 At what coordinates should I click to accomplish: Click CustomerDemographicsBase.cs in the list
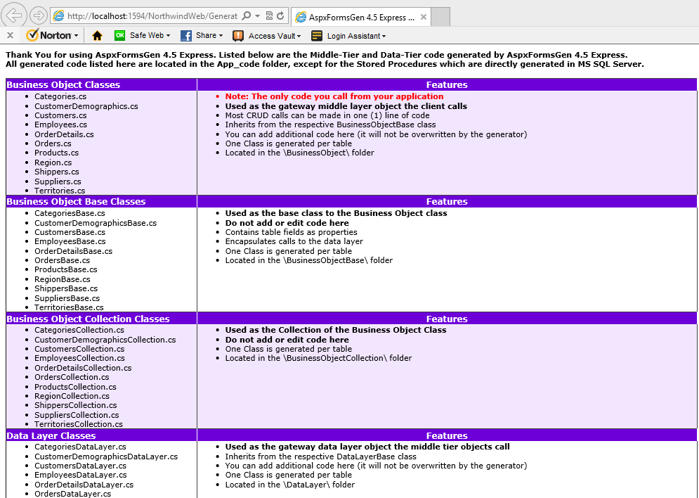tap(96, 223)
